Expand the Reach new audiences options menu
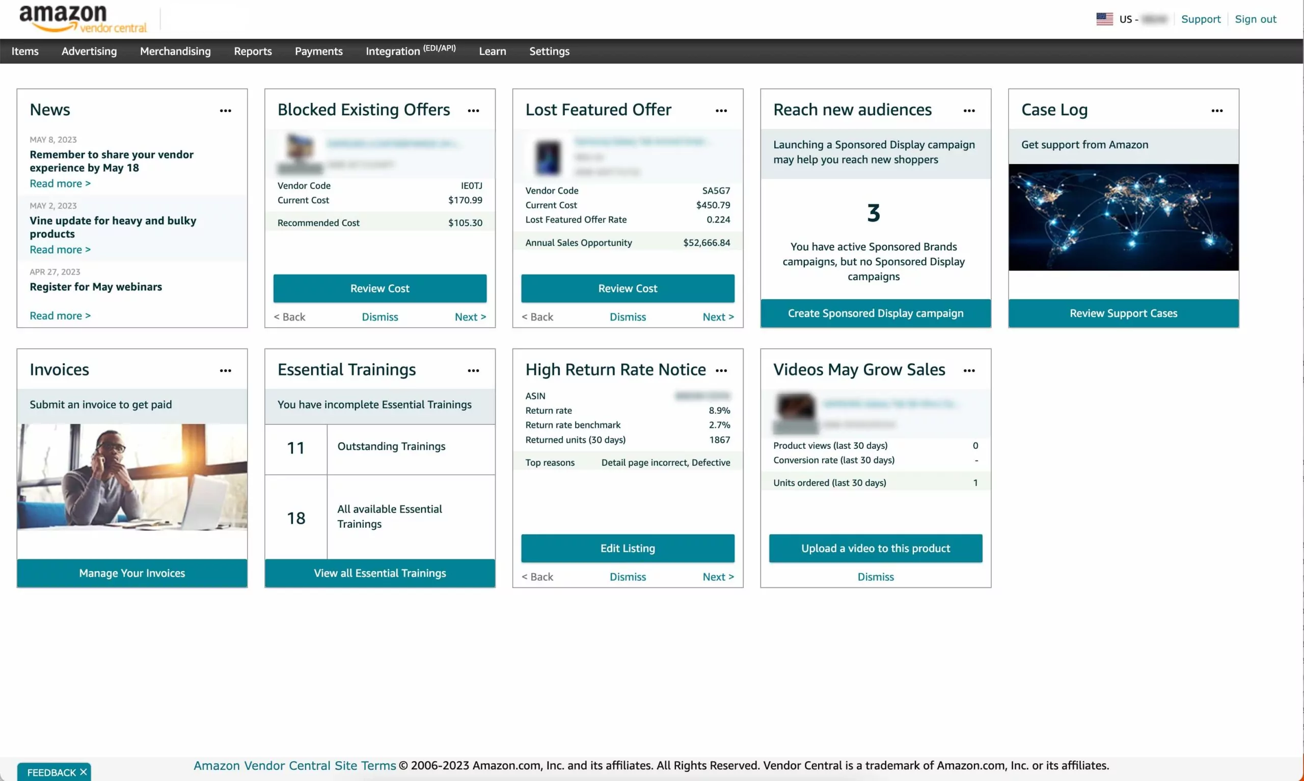The width and height of the screenshot is (1304, 781). pyautogui.click(x=969, y=111)
